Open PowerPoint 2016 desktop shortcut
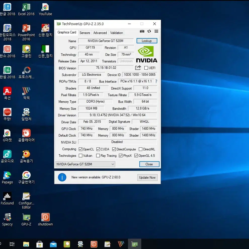 pyautogui.click(x=26, y=32)
